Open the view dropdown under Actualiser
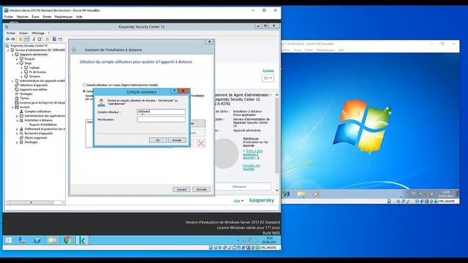This screenshot has width=468, height=263. [x=268, y=78]
